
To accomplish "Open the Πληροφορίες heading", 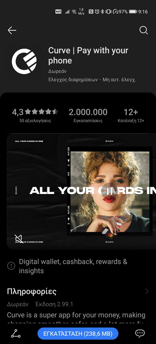I will (32, 292).
